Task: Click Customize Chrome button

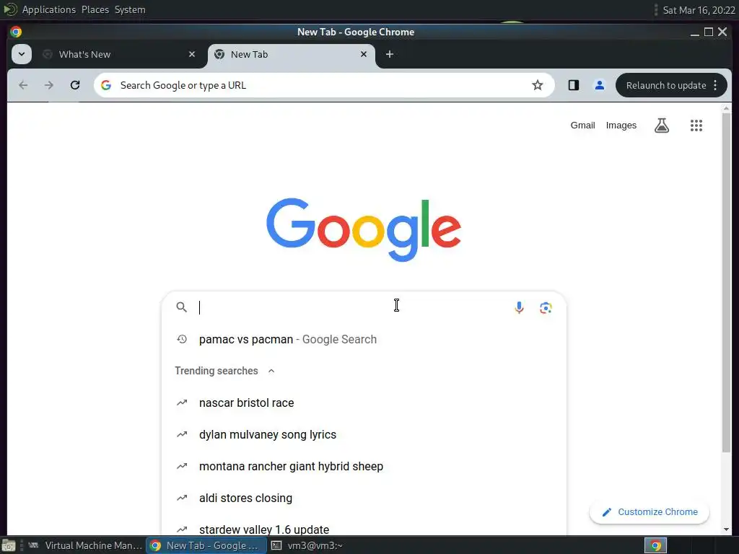Action: (x=650, y=512)
